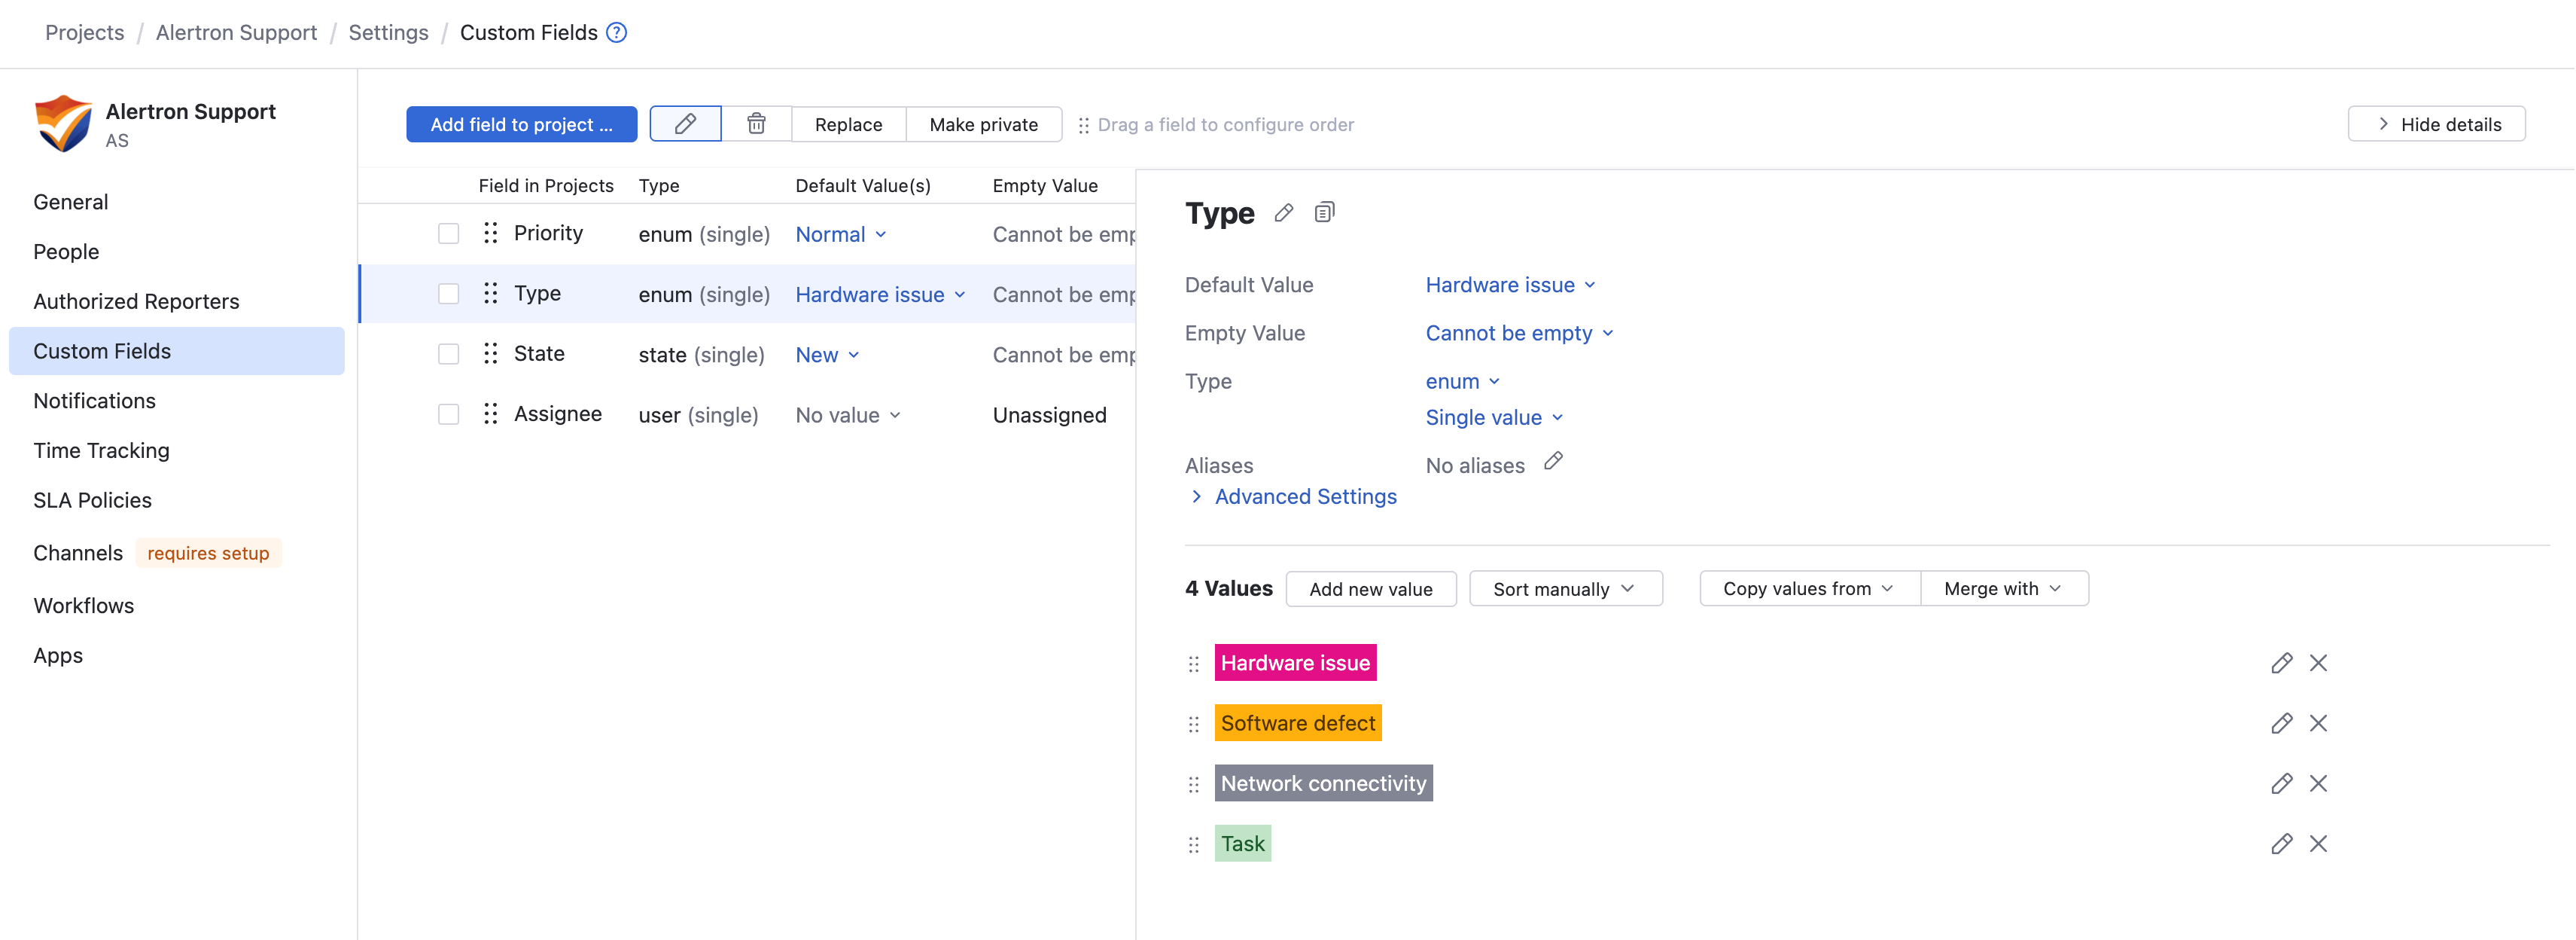The image size is (2576, 940).
Task: Tick the Assignee field checkbox
Action: (x=448, y=414)
